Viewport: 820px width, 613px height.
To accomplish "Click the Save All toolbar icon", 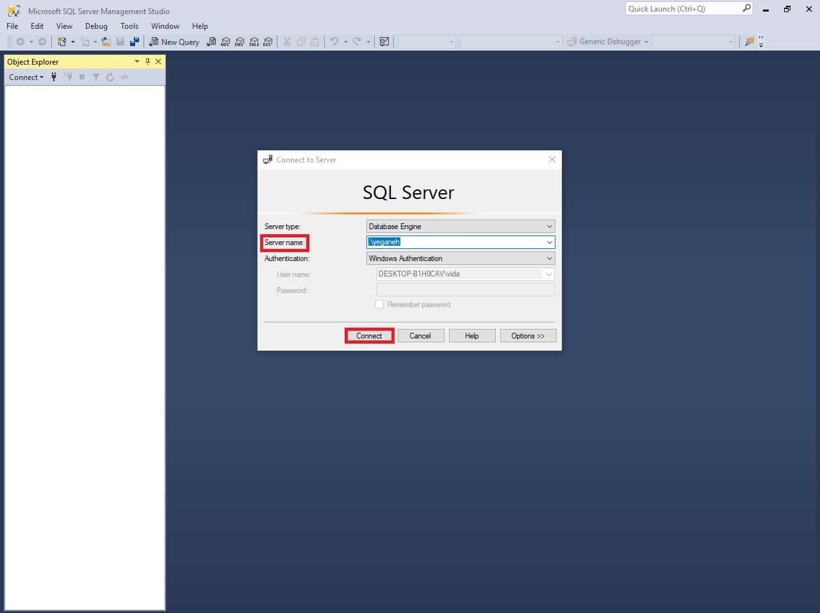I will (135, 42).
